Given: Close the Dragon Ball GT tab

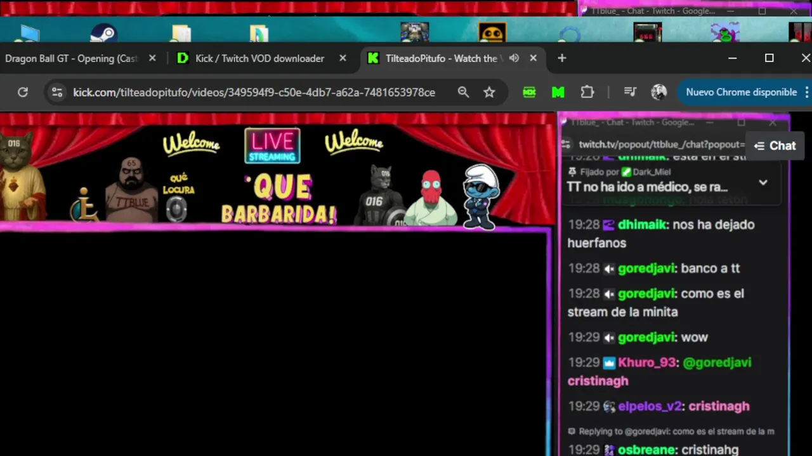Looking at the screenshot, I should click(152, 58).
